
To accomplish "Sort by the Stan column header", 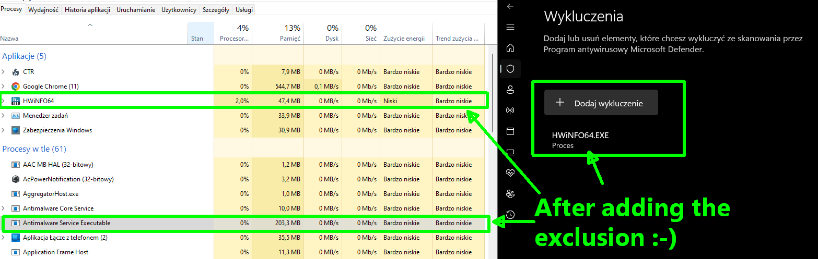I will pyautogui.click(x=201, y=33).
